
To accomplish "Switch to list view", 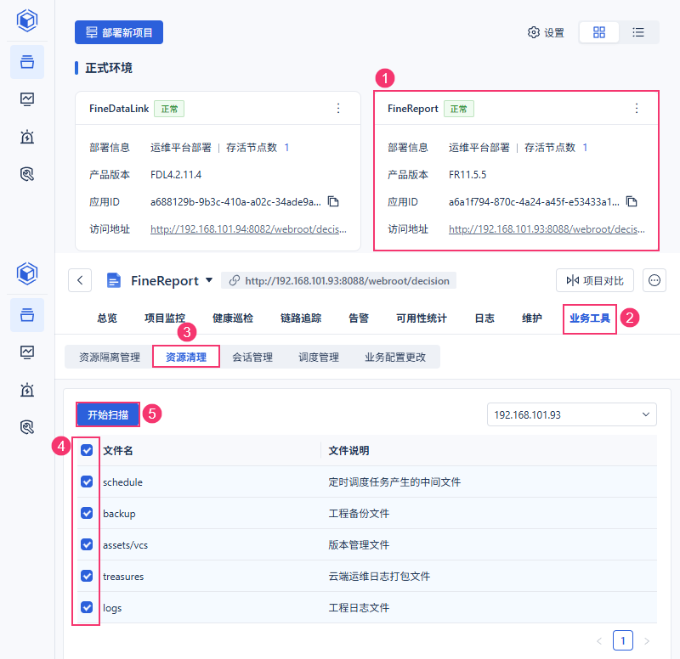I will [x=638, y=32].
